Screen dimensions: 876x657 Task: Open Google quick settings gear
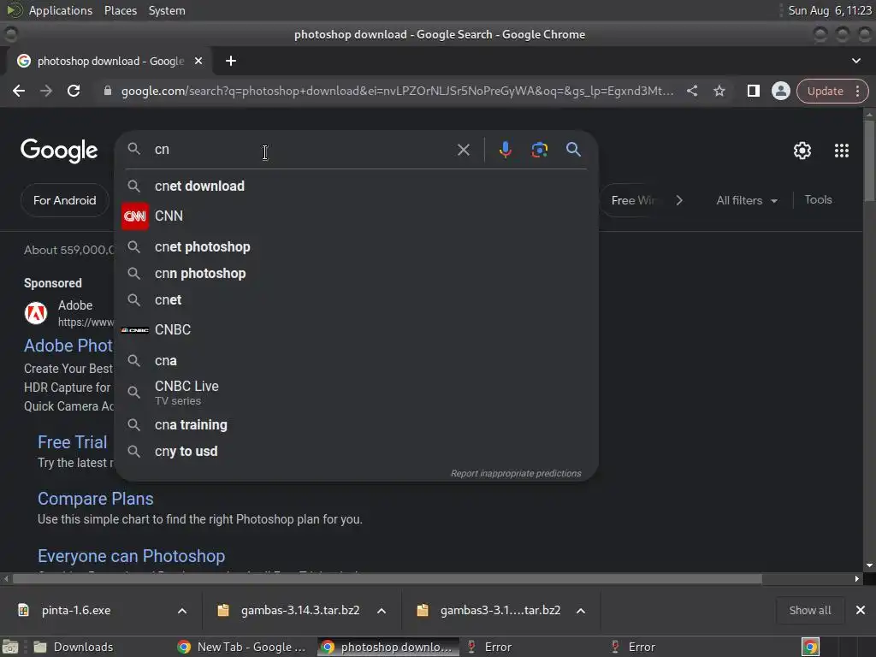point(802,151)
